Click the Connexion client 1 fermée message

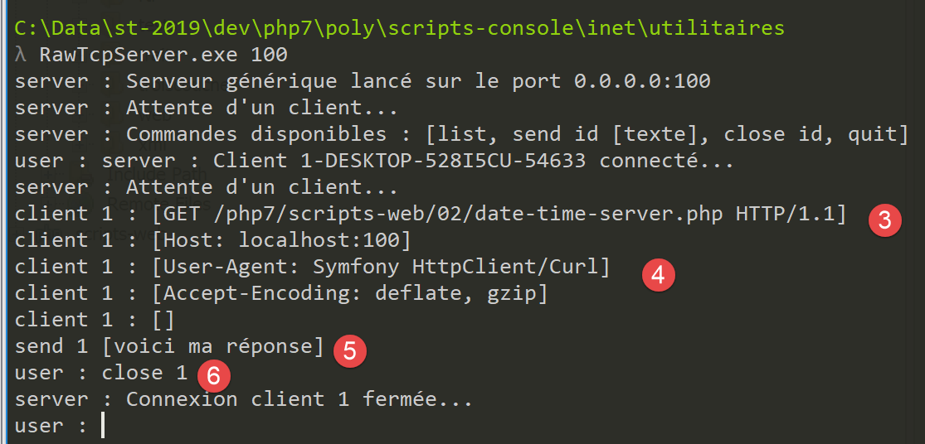click(x=299, y=399)
